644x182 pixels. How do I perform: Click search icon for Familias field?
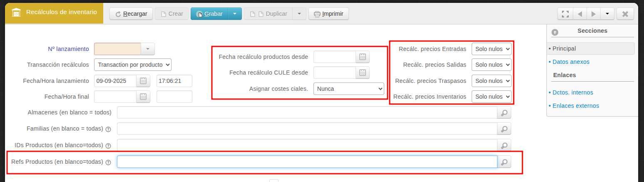[x=504, y=129]
